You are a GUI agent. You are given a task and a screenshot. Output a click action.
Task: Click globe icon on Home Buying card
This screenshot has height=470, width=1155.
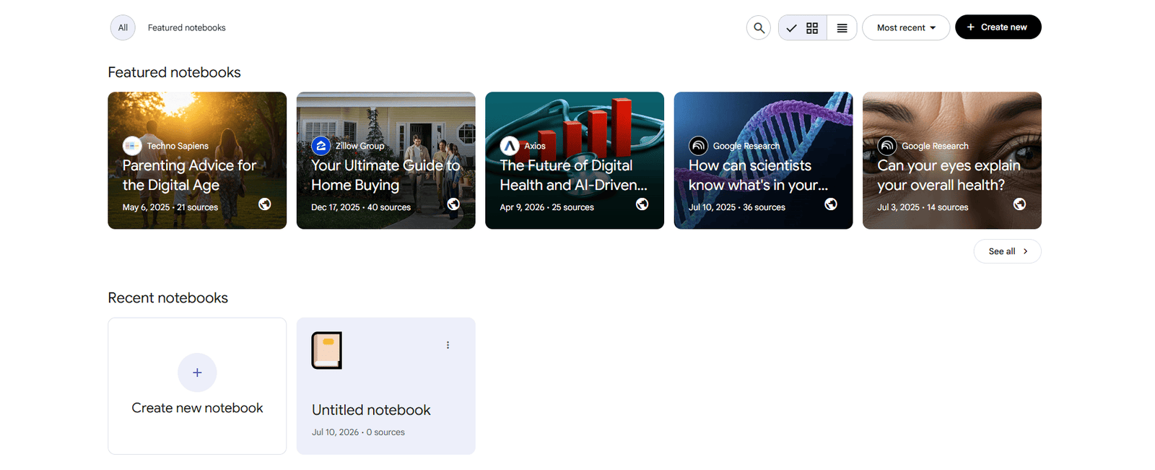(453, 204)
